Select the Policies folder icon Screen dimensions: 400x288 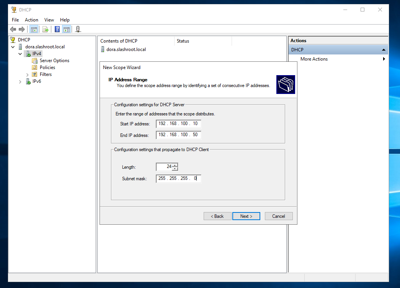35,67
